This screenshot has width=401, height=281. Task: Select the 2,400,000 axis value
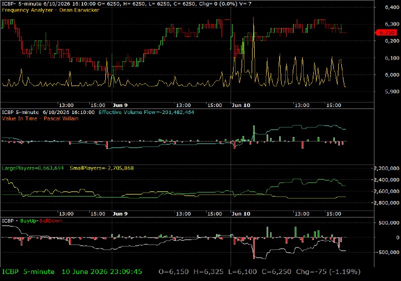click(387, 180)
